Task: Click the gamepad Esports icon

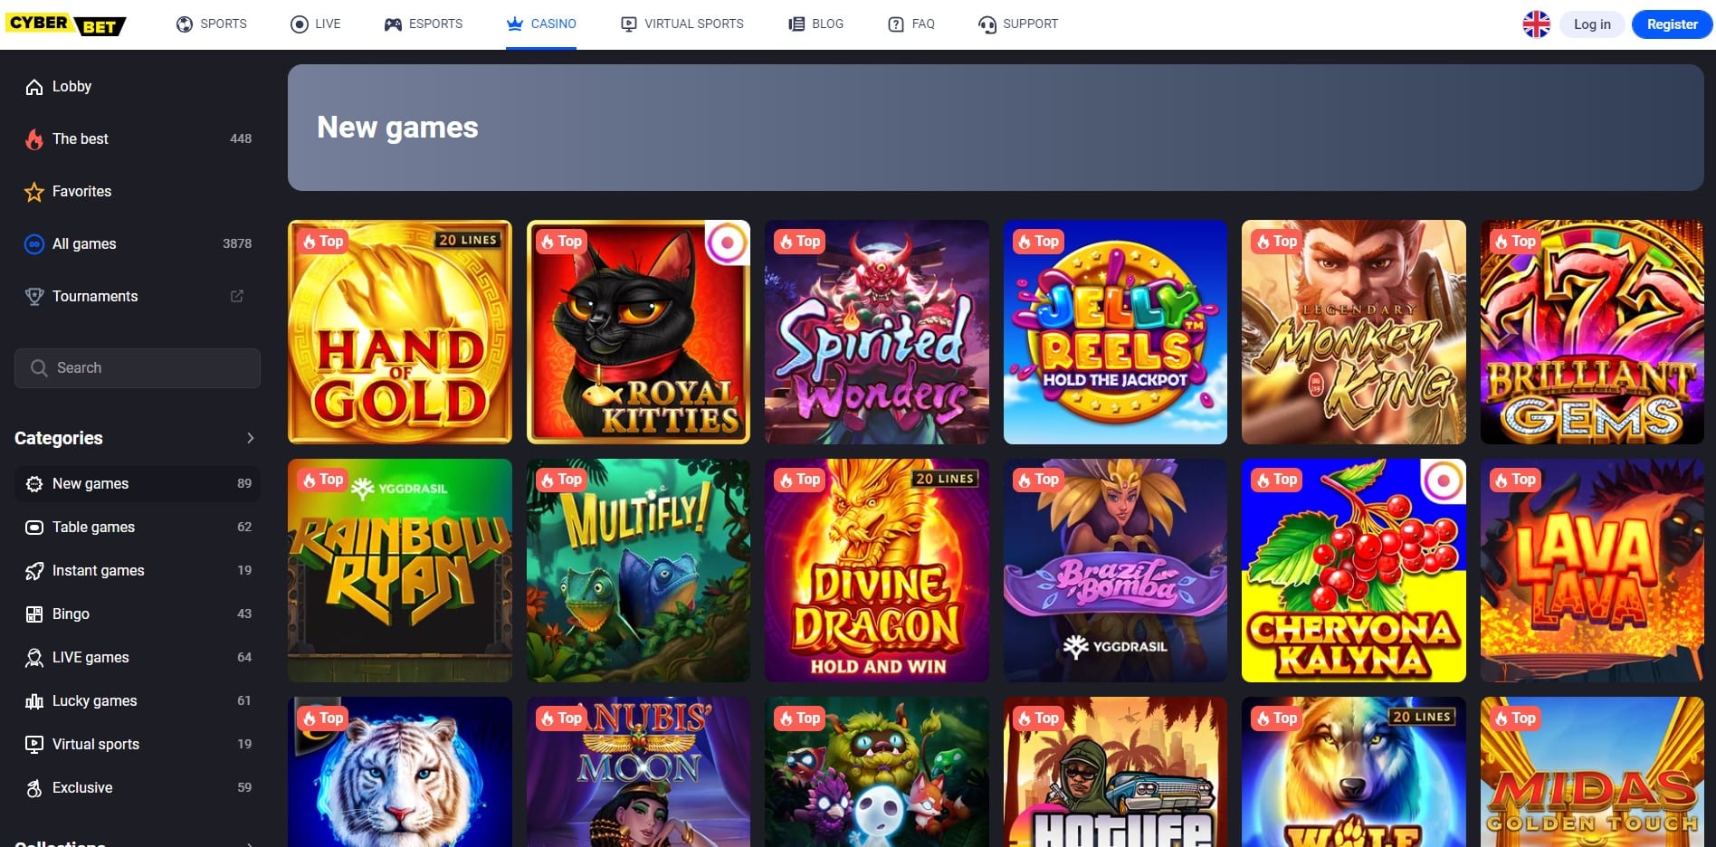Action: [x=393, y=24]
